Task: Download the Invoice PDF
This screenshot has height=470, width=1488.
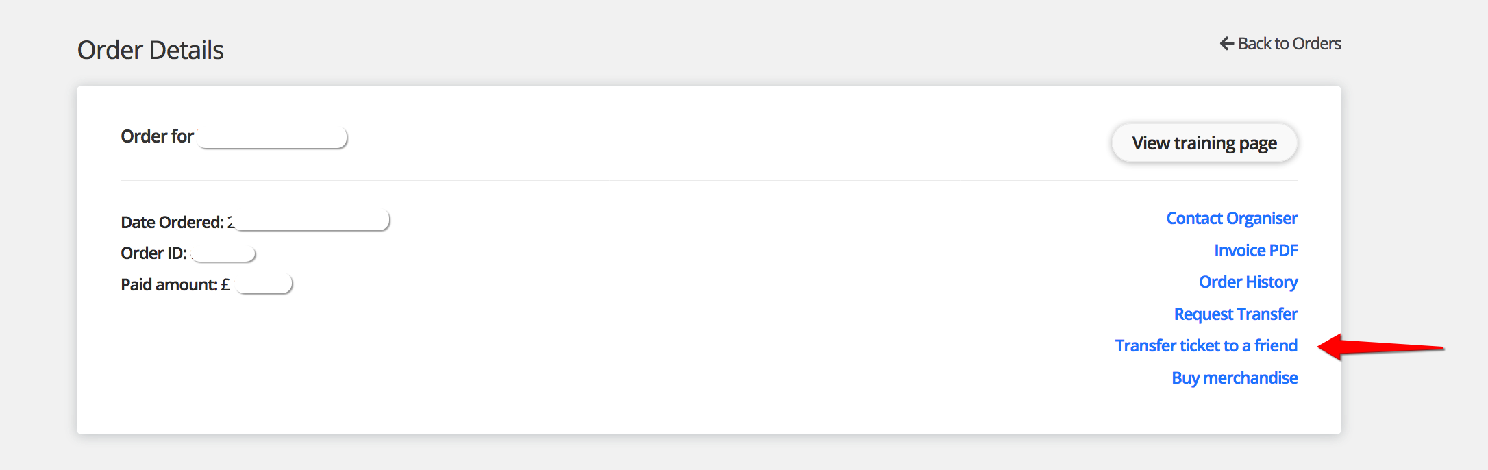Action: coord(1255,251)
